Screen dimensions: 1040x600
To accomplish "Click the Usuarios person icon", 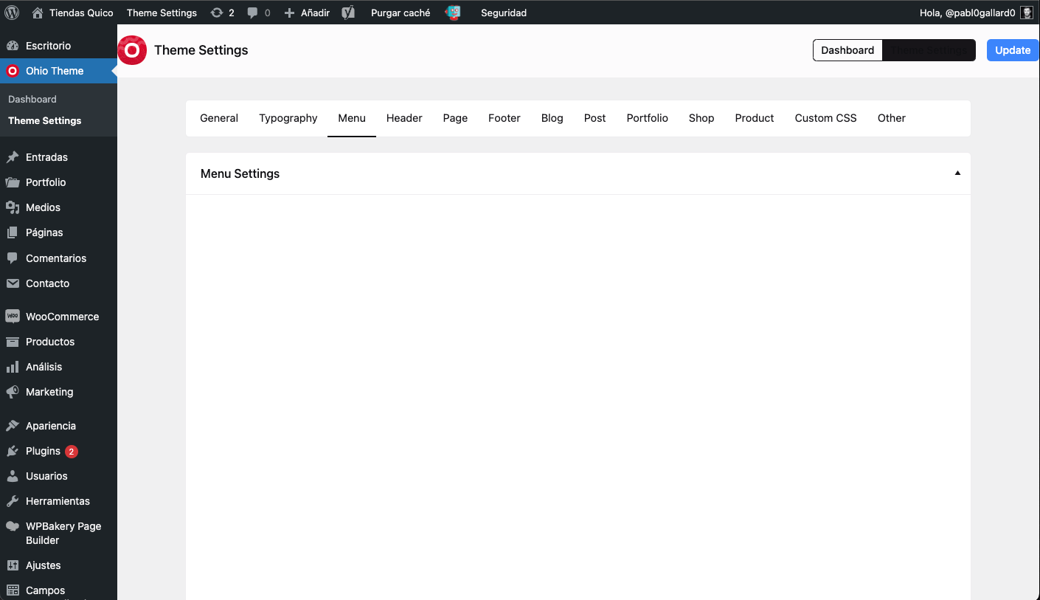I will [x=13, y=476].
